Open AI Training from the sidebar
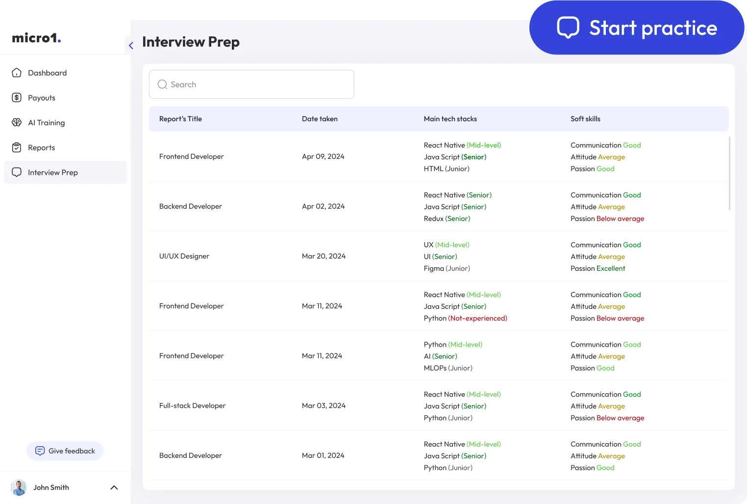Image resolution: width=747 pixels, height=504 pixels. click(46, 123)
